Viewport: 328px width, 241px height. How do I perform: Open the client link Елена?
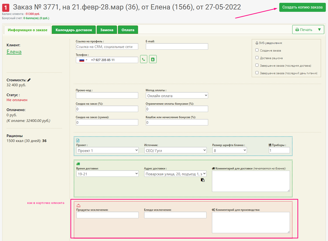(x=14, y=52)
